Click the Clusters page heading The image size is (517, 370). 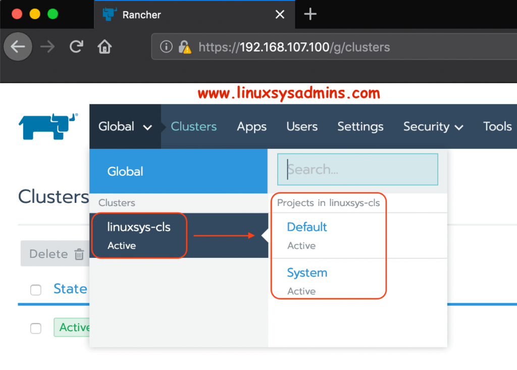[54, 197]
